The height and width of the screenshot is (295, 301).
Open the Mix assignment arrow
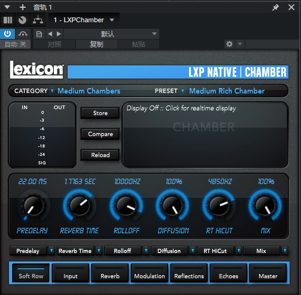(x=285, y=251)
